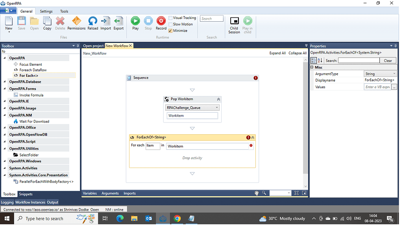Open the ArgumentType String dropdown

[x=380, y=74]
